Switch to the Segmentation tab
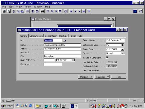145x109 pixels. point(51,36)
